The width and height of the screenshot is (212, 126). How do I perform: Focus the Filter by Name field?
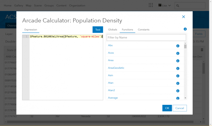click(146, 37)
